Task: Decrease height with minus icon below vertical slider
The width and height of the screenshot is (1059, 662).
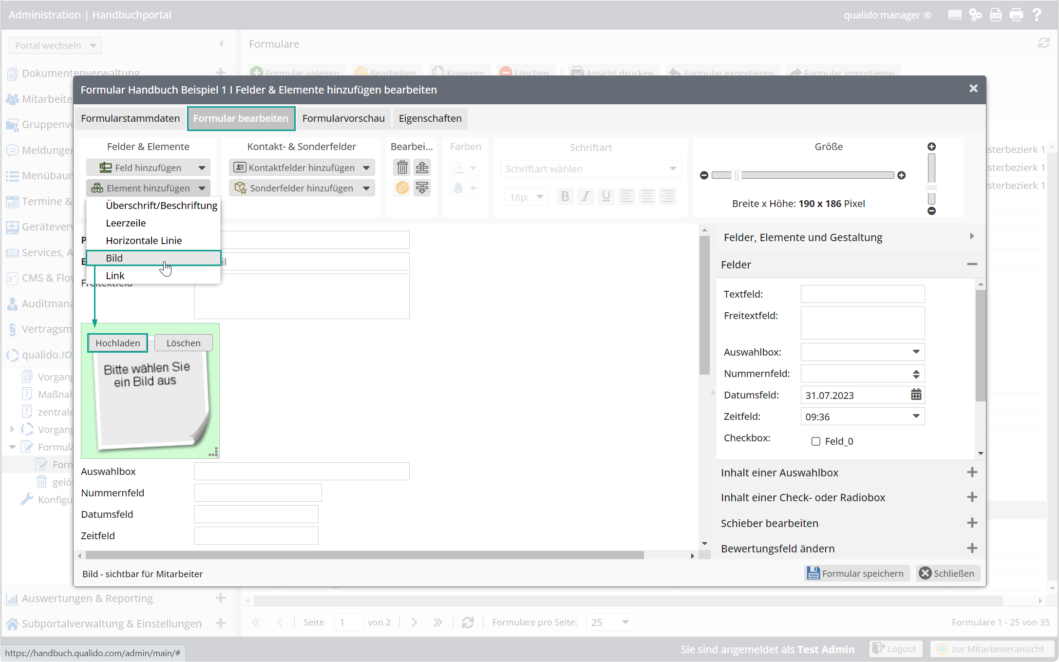Action: [x=931, y=211]
